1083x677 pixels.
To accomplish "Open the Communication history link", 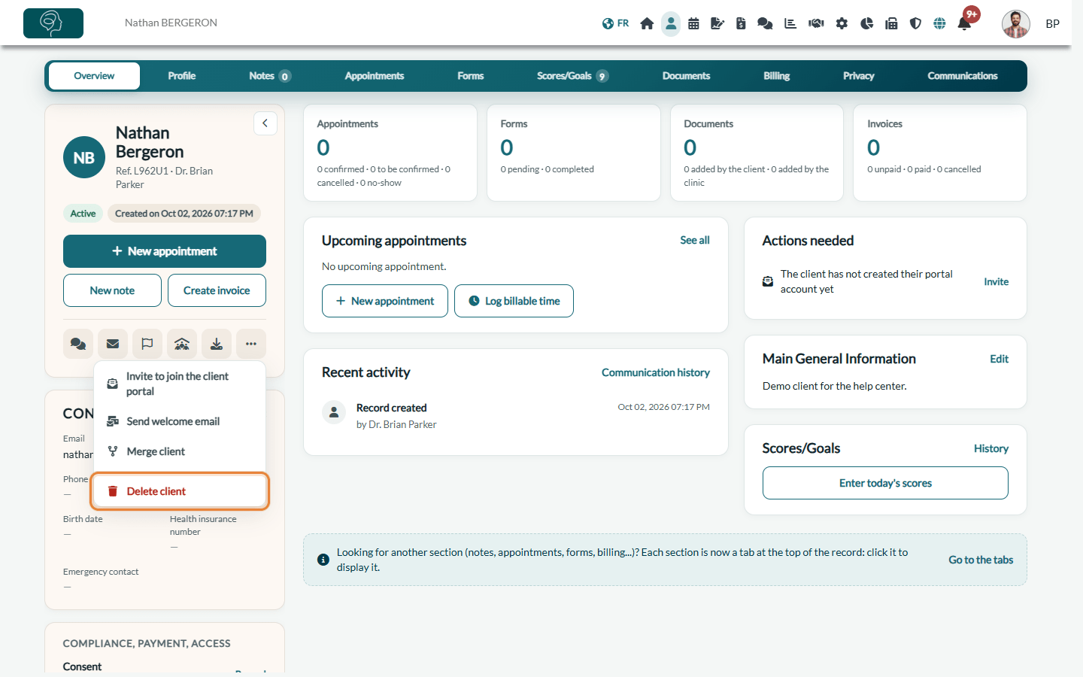I will (656, 372).
